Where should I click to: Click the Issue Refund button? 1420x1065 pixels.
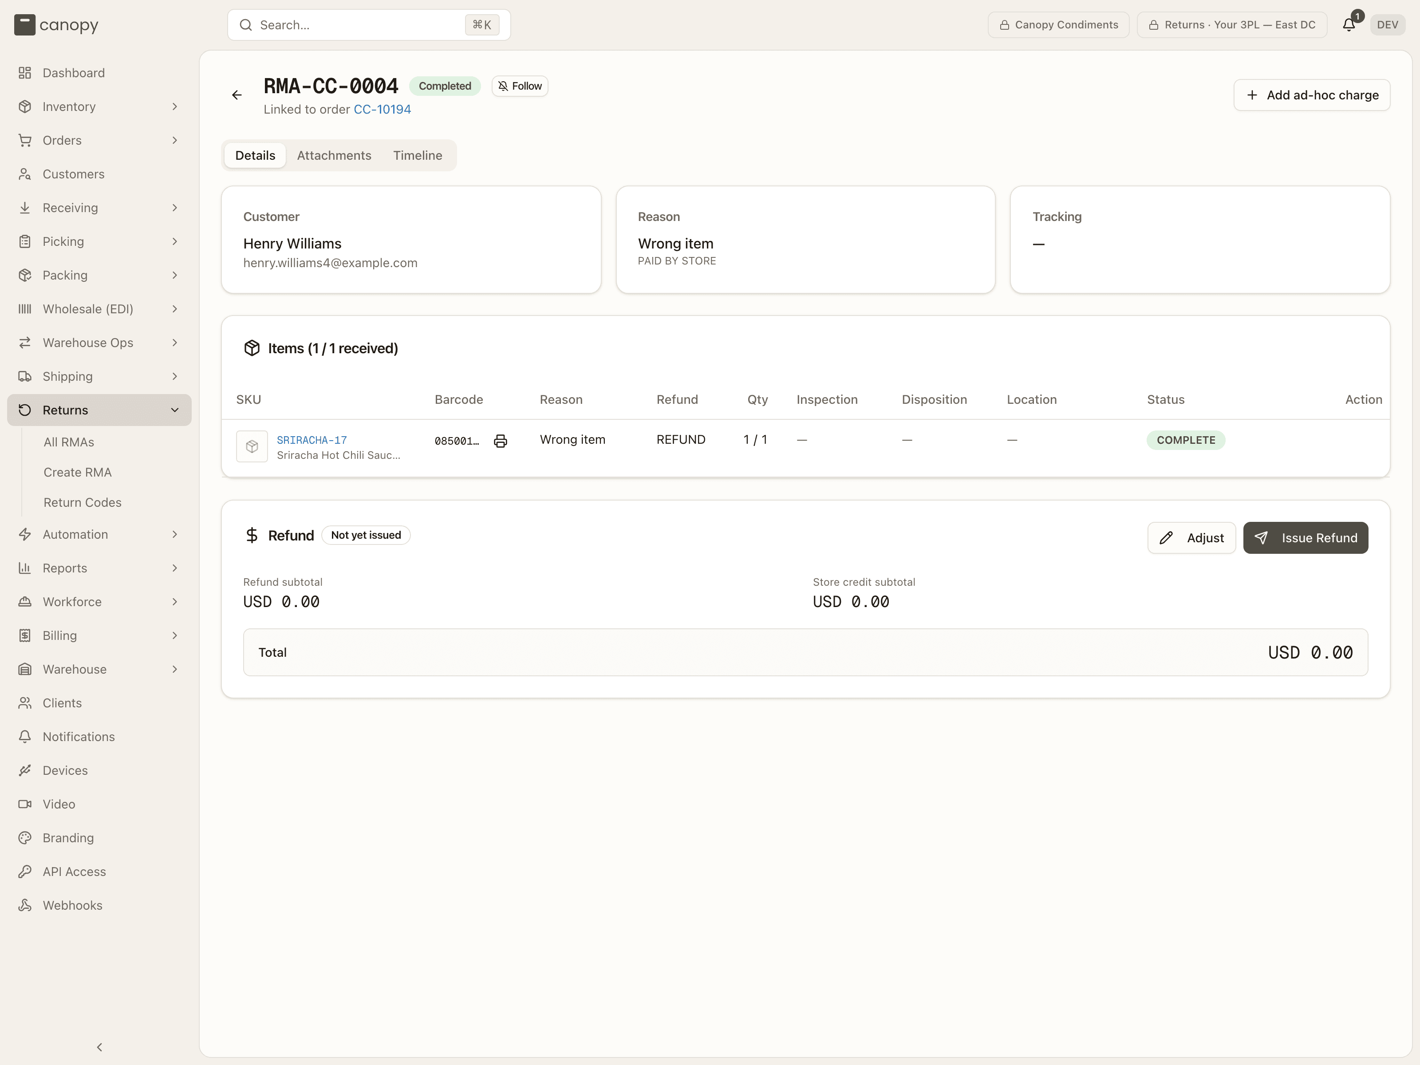tap(1305, 537)
